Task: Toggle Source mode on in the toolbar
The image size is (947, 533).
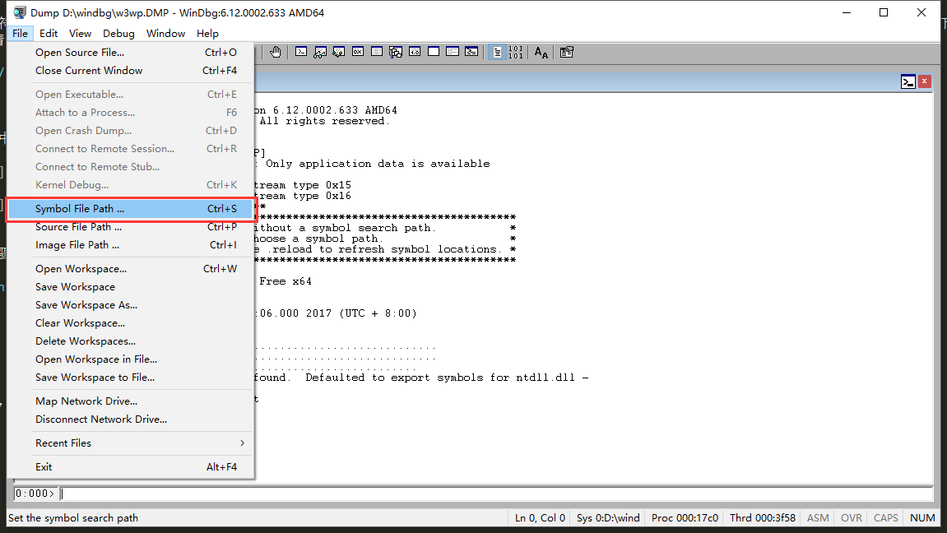Action: pyautogui.click(x=497, y=52)
